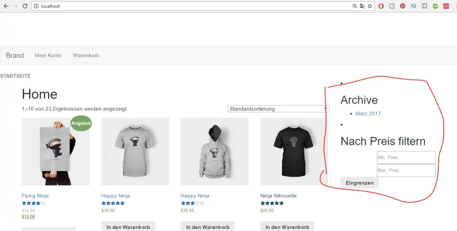This screenshot has height=231, width=457.
Task: Open the red stop-hand ad blocker extension
Action: click(381, 6)
